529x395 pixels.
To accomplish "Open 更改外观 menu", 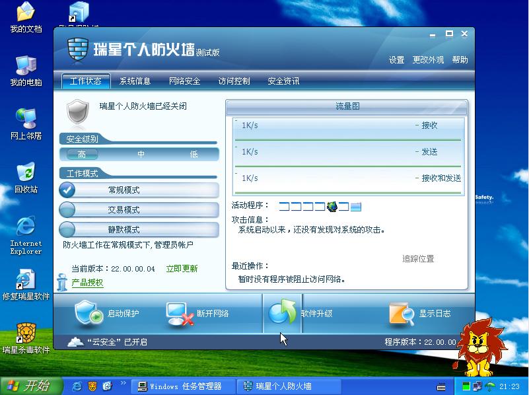I will pyautogui.click(x=428, y=60).
